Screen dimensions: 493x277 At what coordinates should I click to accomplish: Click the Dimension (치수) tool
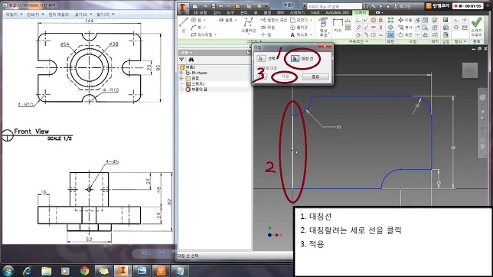click(338, 25)
